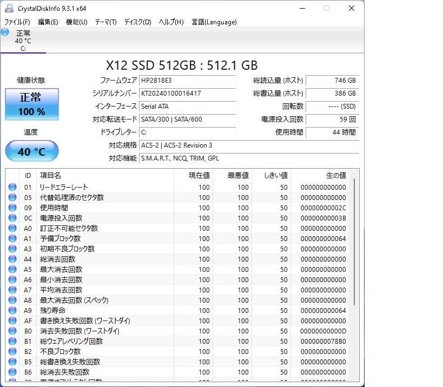The image size is (443, 387).
Task: Click the status icon for 予備ブロック数
Action: [12, 238]
